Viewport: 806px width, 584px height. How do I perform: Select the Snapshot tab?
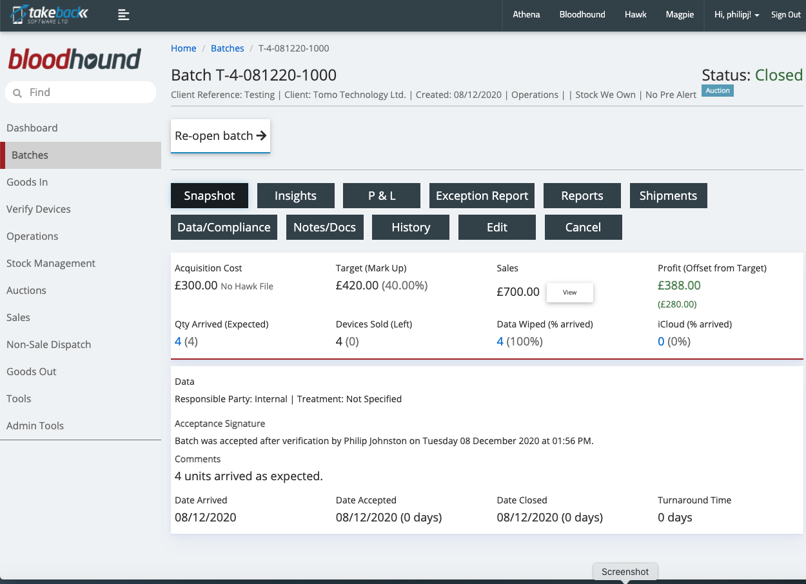[x=210, y=196]
